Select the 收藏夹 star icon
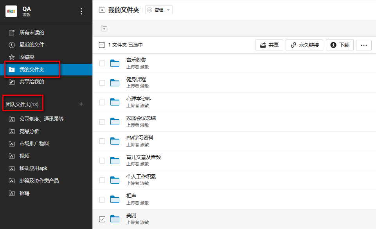Image resolution: width=376 pixels, height=229 pixels. pyautogui.click(x=12, y=56)
